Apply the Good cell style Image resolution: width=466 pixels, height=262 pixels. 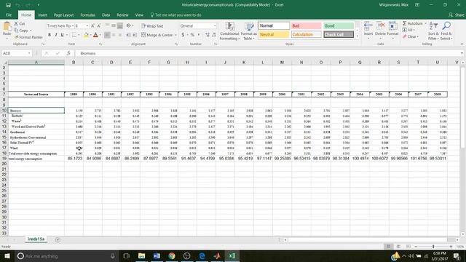(339, 26)
